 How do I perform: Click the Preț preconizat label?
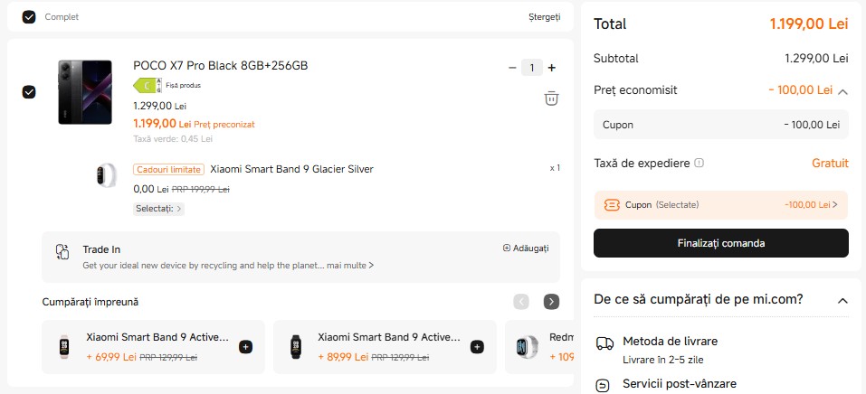pos(224,125)
